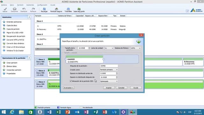Click Cancelar in Crear partición dialog
204x115 pixels.
[121, 88]
